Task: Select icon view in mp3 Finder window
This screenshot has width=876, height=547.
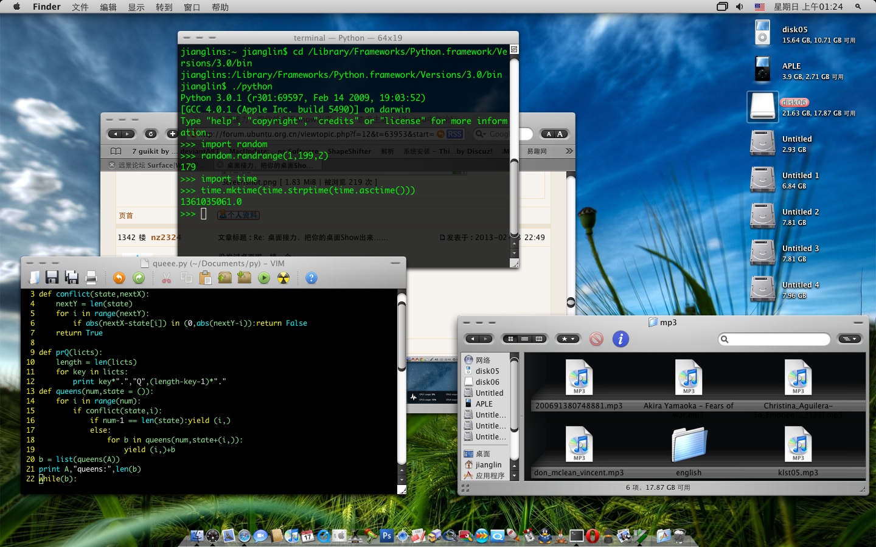Action: [510, 339]
